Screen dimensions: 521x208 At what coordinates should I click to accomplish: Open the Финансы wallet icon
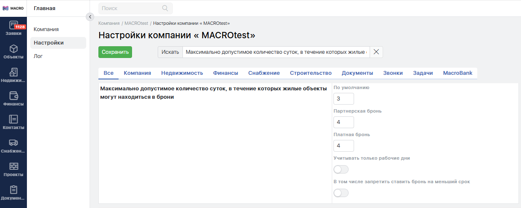[13, 96]
